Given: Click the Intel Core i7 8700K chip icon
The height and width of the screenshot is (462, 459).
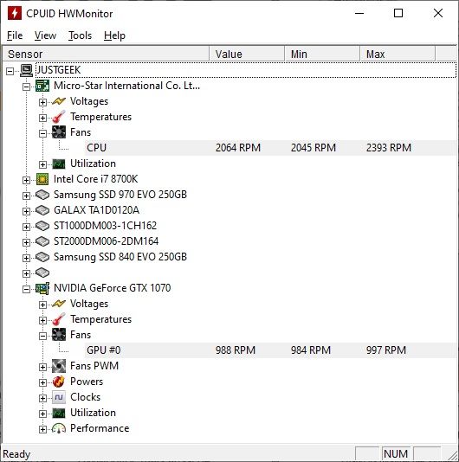Looking at the screenshot, I should [x=42, y=179].
